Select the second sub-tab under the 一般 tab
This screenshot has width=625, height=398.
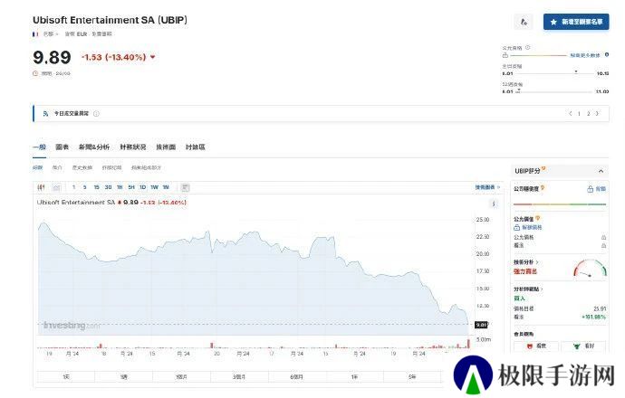57,167
